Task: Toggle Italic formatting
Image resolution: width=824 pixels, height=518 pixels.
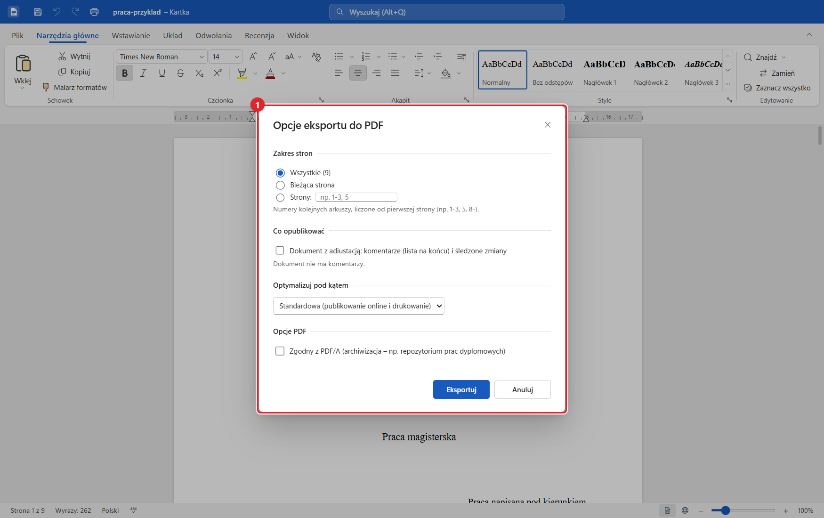Action: (x=143, y=73)
